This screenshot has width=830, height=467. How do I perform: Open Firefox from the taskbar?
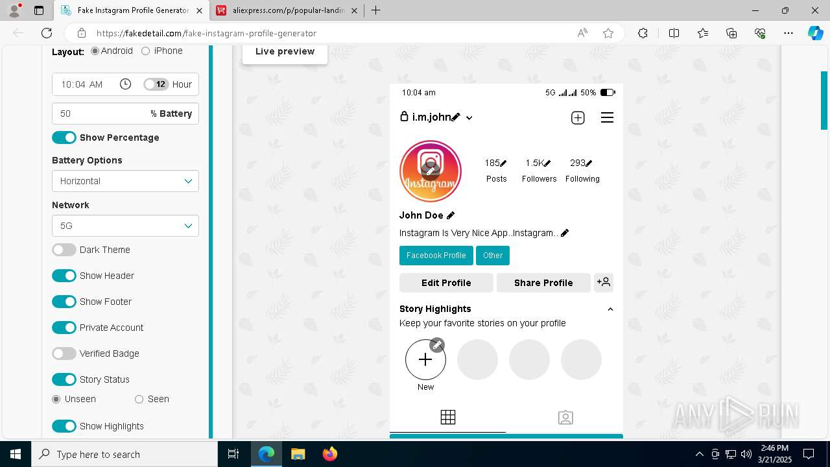click(x=330, y=454)
